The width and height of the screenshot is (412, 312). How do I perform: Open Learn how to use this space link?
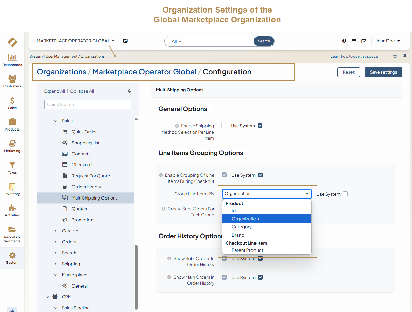click(x=354, y=57)
